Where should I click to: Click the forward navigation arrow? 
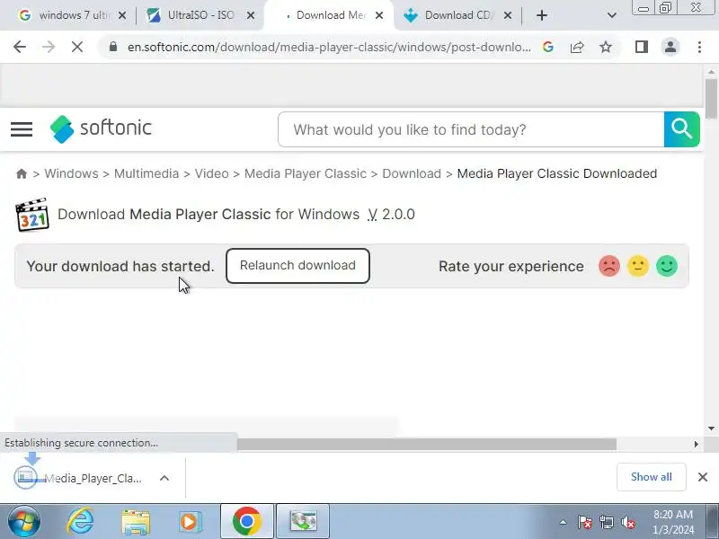(49, 47)
